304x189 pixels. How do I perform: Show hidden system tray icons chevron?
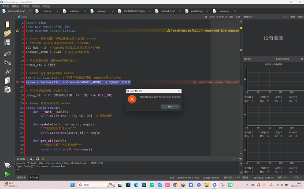247,185
